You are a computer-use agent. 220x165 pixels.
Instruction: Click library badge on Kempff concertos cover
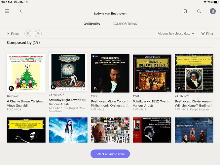click(x=179, y=88)
